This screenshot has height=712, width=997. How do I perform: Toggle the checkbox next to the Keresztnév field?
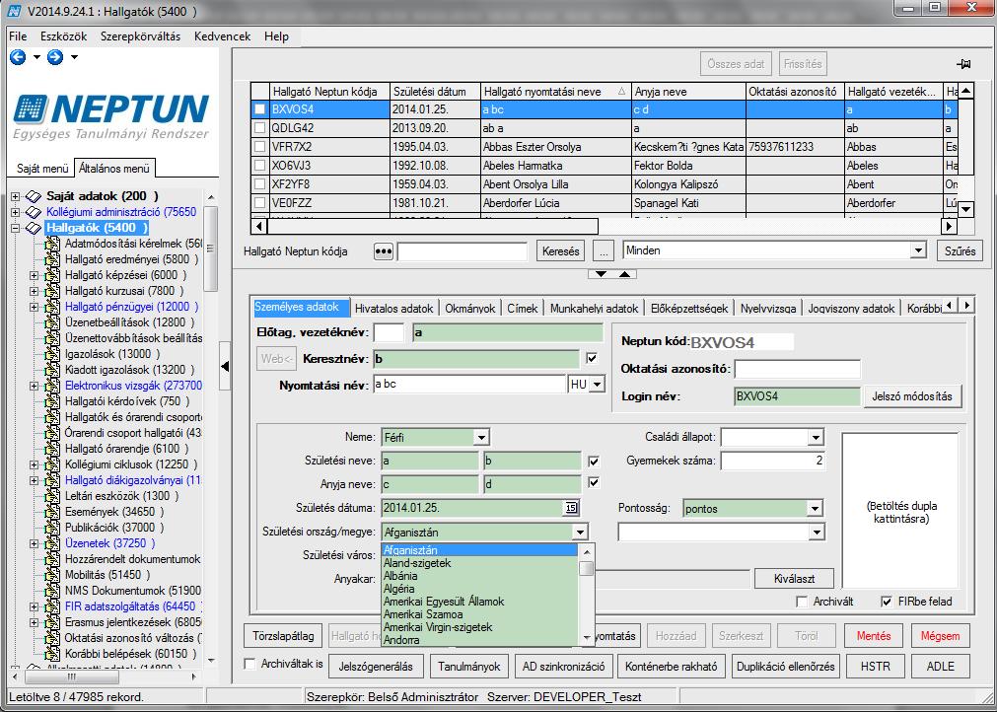pyautogui.click(x=593, y=359)
